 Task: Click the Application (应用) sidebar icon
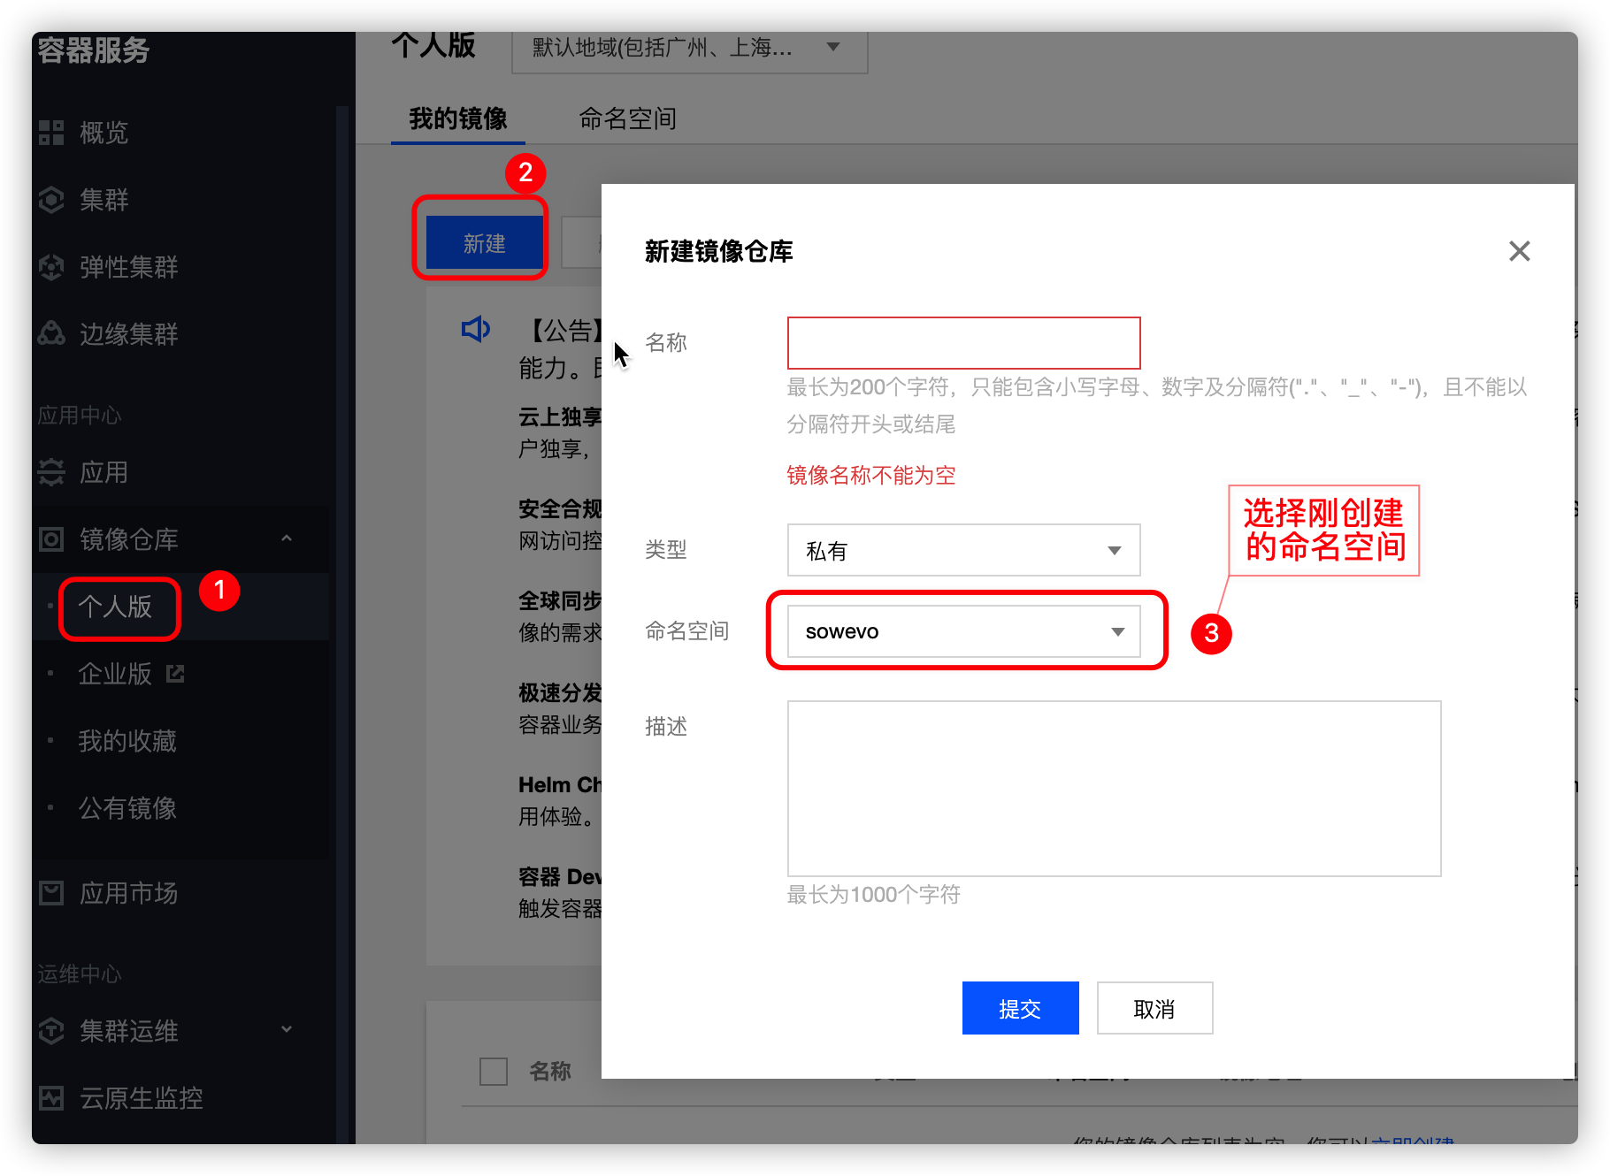[x=51, y=472]
